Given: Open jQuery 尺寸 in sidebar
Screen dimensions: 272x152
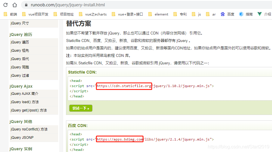Looking at the screenshot, I should pyautogui.click(x=34, y=23).
